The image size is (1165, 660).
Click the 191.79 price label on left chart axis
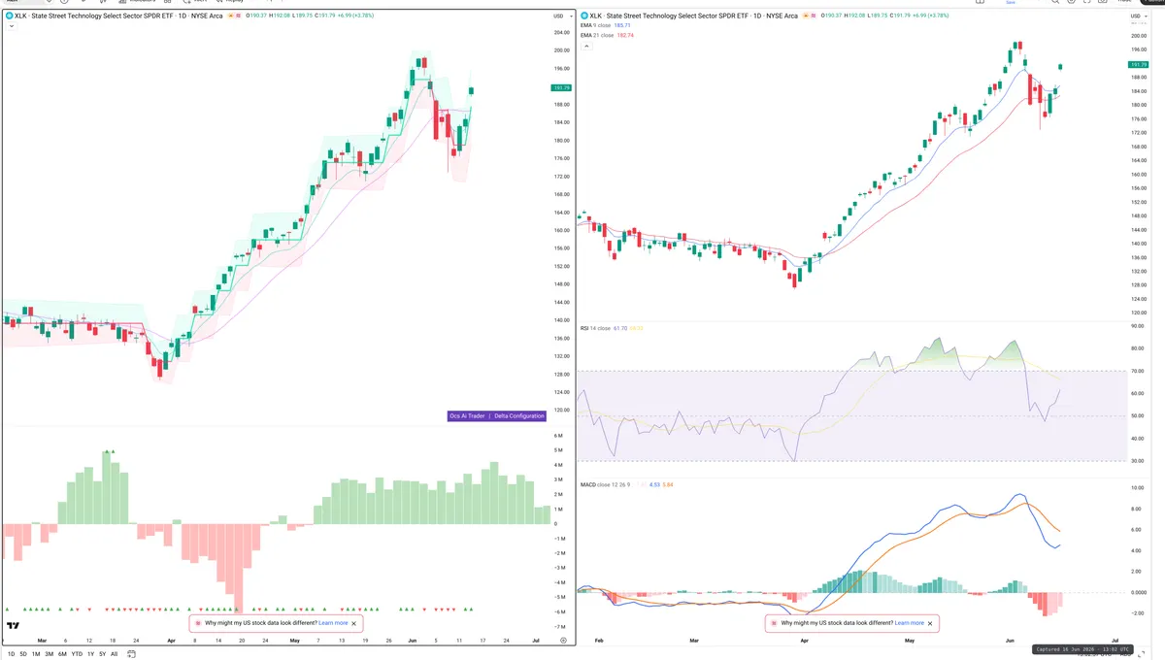pos(560,87)
